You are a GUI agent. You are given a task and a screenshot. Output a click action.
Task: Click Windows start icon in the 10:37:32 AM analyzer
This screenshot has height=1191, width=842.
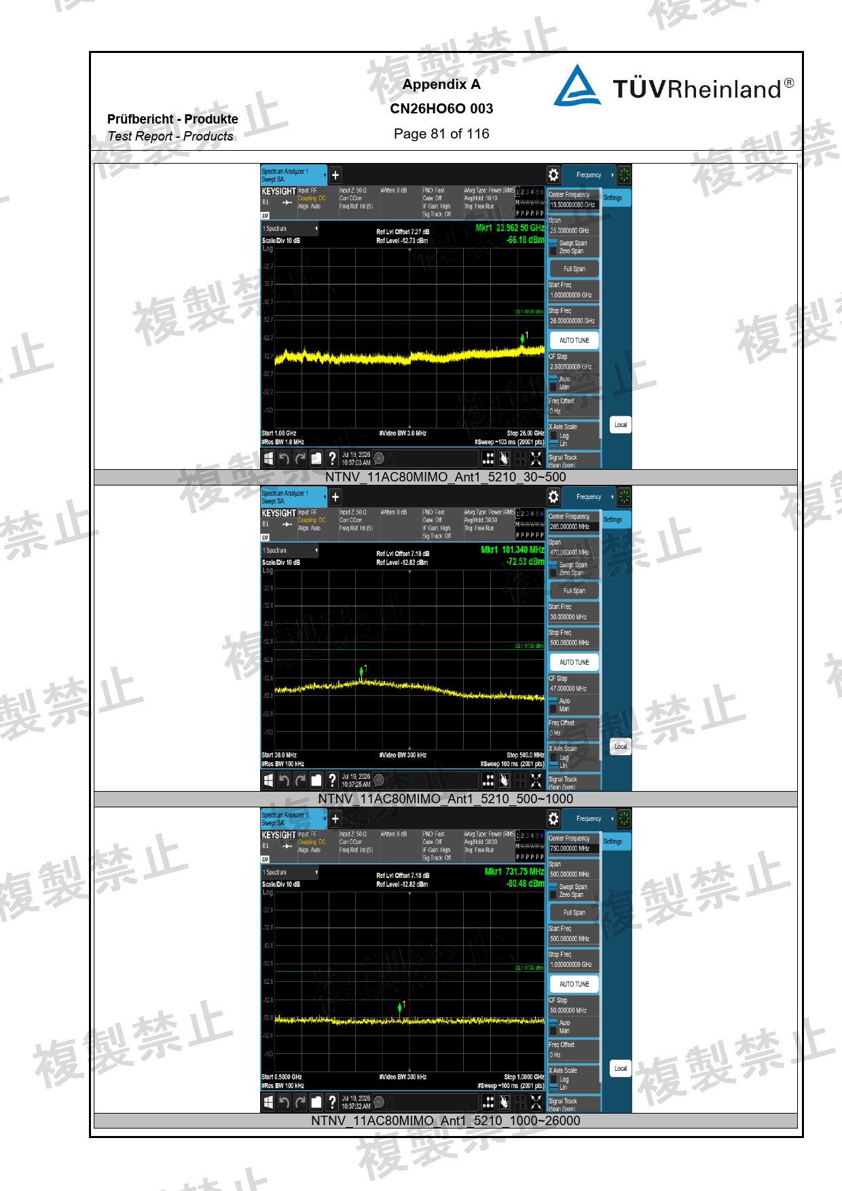(269, 1103)
